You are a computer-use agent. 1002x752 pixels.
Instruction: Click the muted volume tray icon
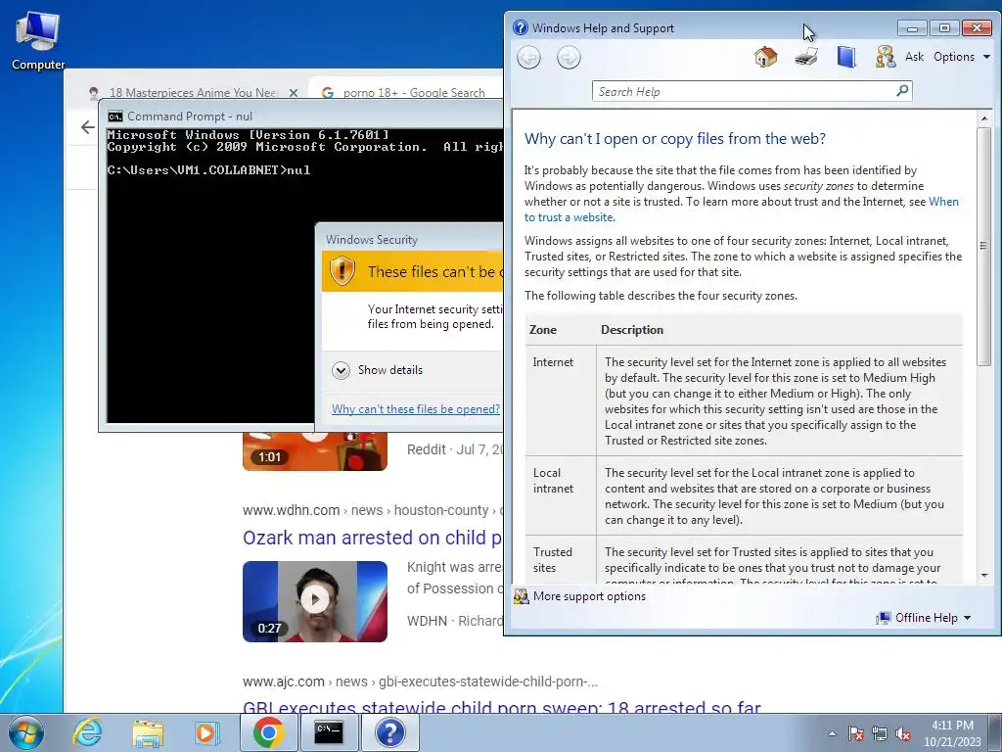coord(903,734)
